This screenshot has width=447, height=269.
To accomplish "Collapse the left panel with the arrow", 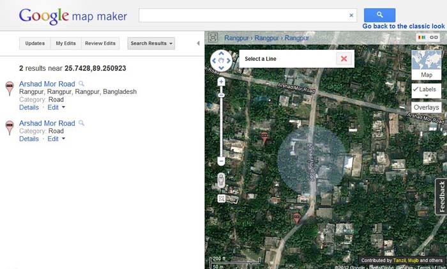I will tap(198, 43).
